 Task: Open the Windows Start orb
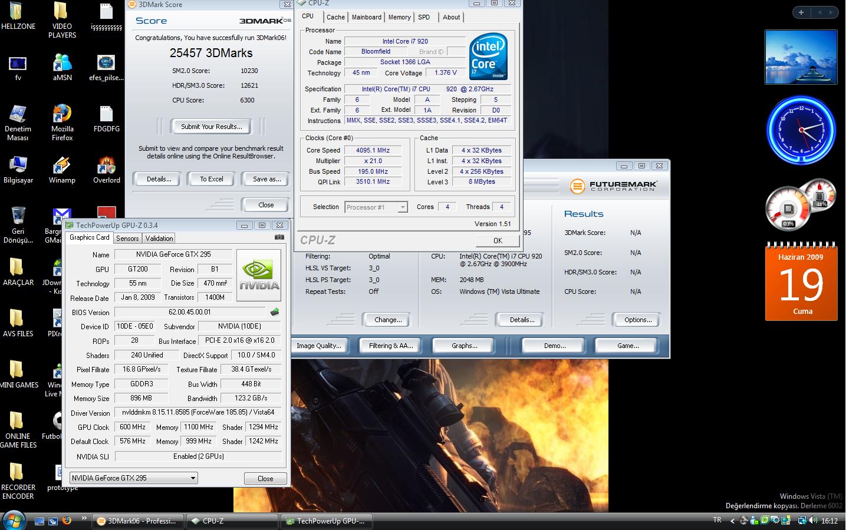14,521
